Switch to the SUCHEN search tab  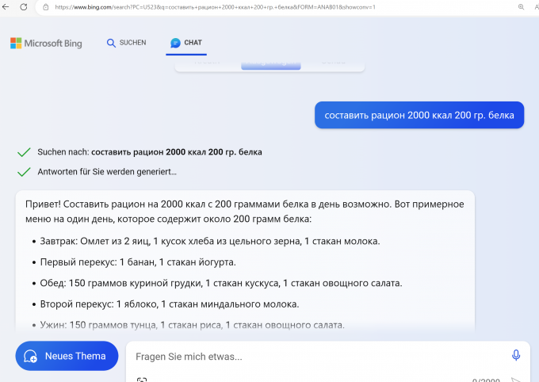point(126,43)
